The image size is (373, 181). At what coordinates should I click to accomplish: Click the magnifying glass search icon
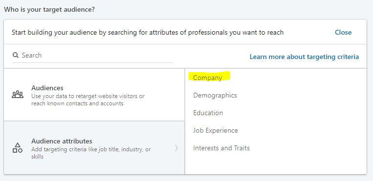pyautogui.click(x=16, y=55)
